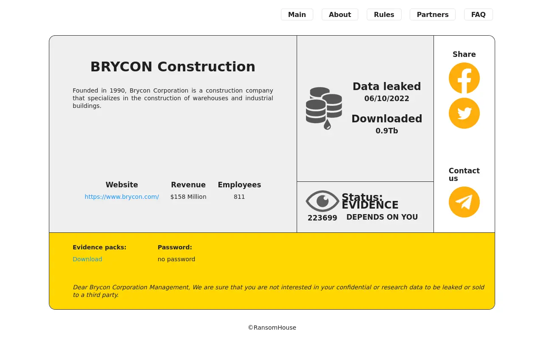
Task: Open the Rules menu item
Action: [x=384, y=14]
